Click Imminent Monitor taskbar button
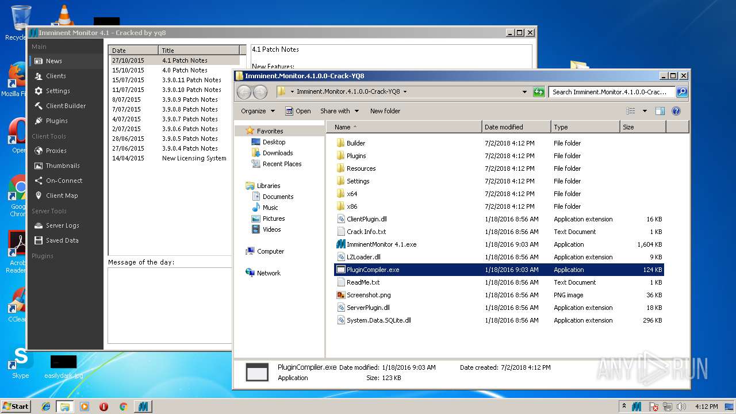This screenshot has width=736, height=414. [143, 407]
